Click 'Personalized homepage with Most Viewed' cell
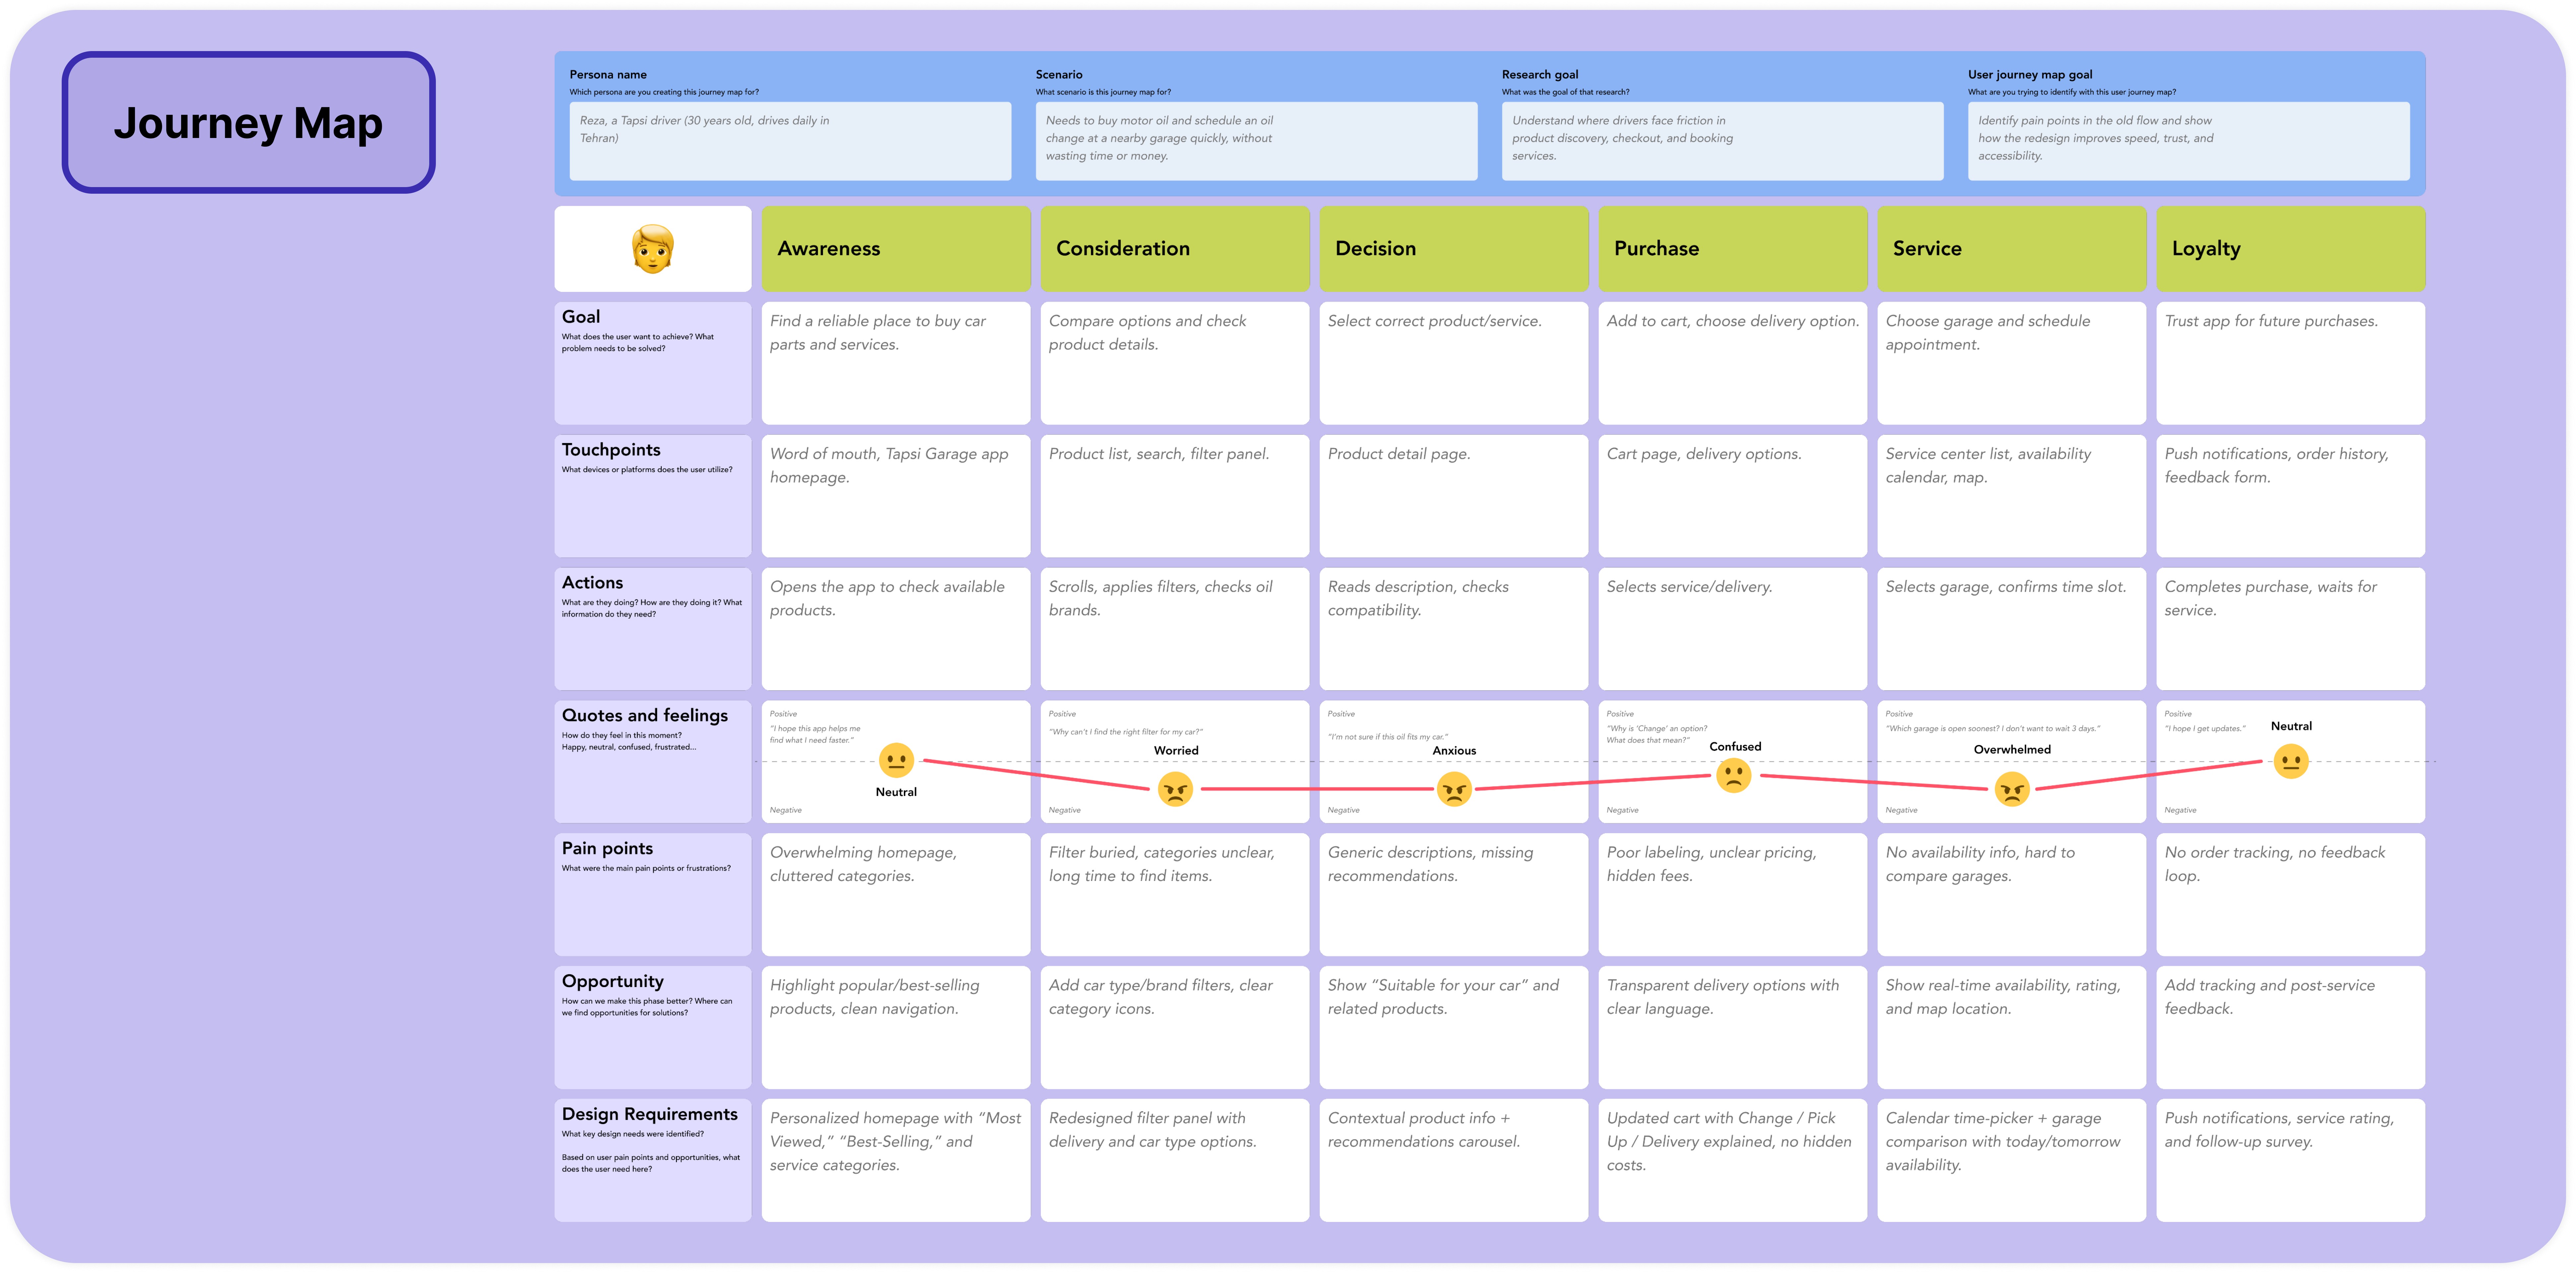The image size is (2576, 1273). tap(896, 1160)
